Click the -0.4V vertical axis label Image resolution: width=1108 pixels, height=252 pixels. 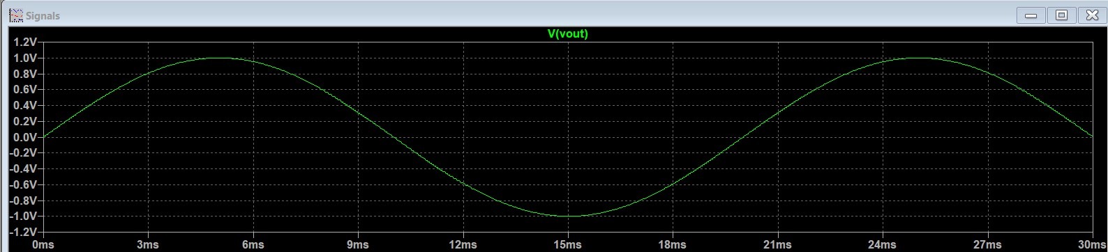tap(23, 168)
